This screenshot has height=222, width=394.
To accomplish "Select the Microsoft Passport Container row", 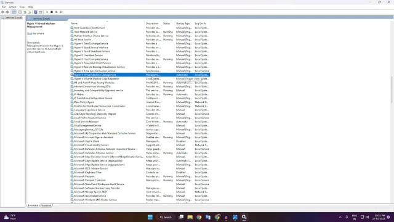I will [140, 180].
